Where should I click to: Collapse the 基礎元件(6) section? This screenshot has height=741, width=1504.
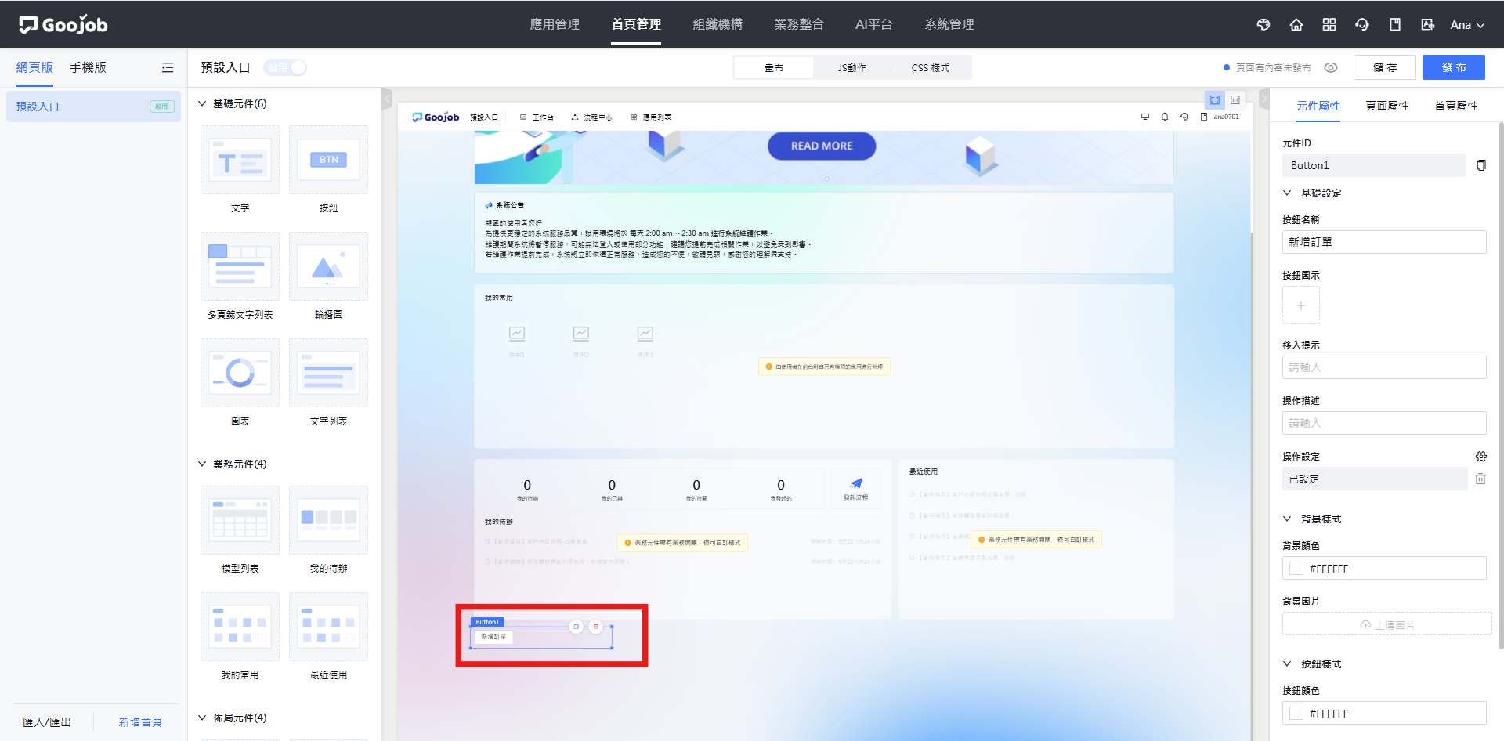point(202,103)
